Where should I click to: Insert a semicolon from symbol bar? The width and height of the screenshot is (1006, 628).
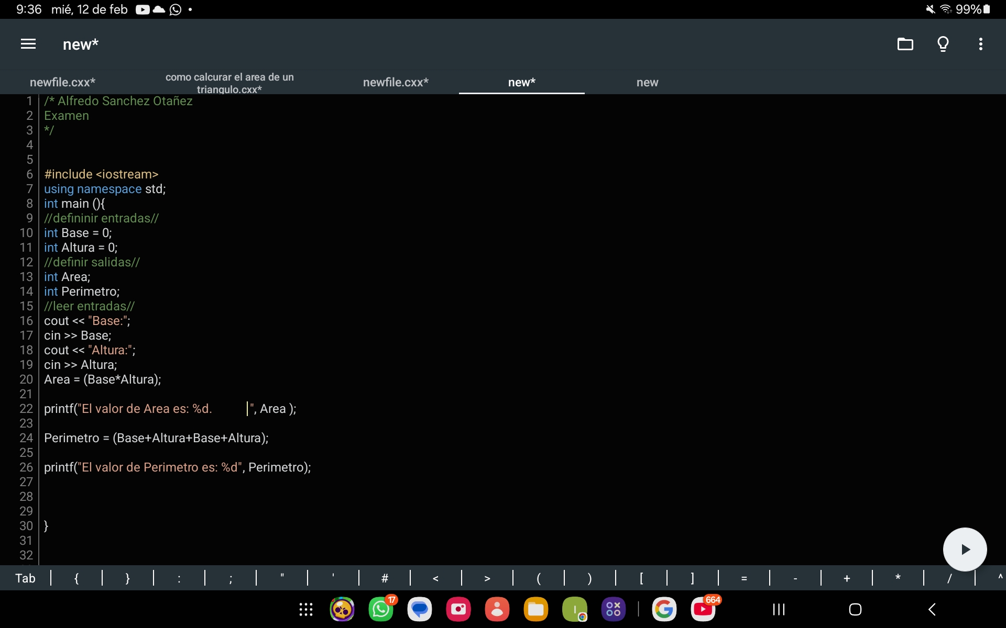click(231, 578)
